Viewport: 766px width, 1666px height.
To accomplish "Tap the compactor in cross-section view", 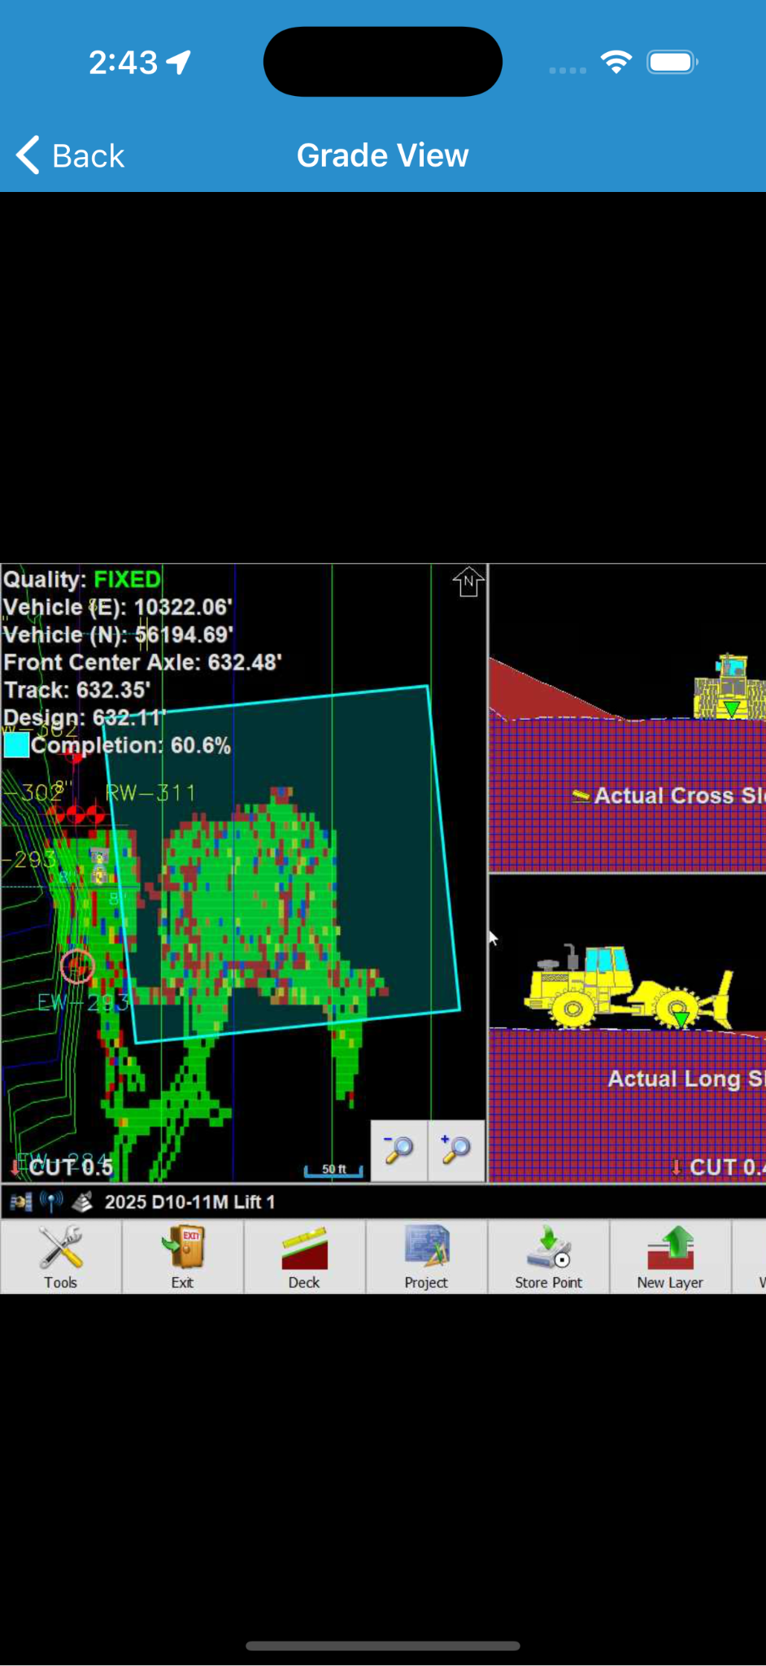I will 729,687.
